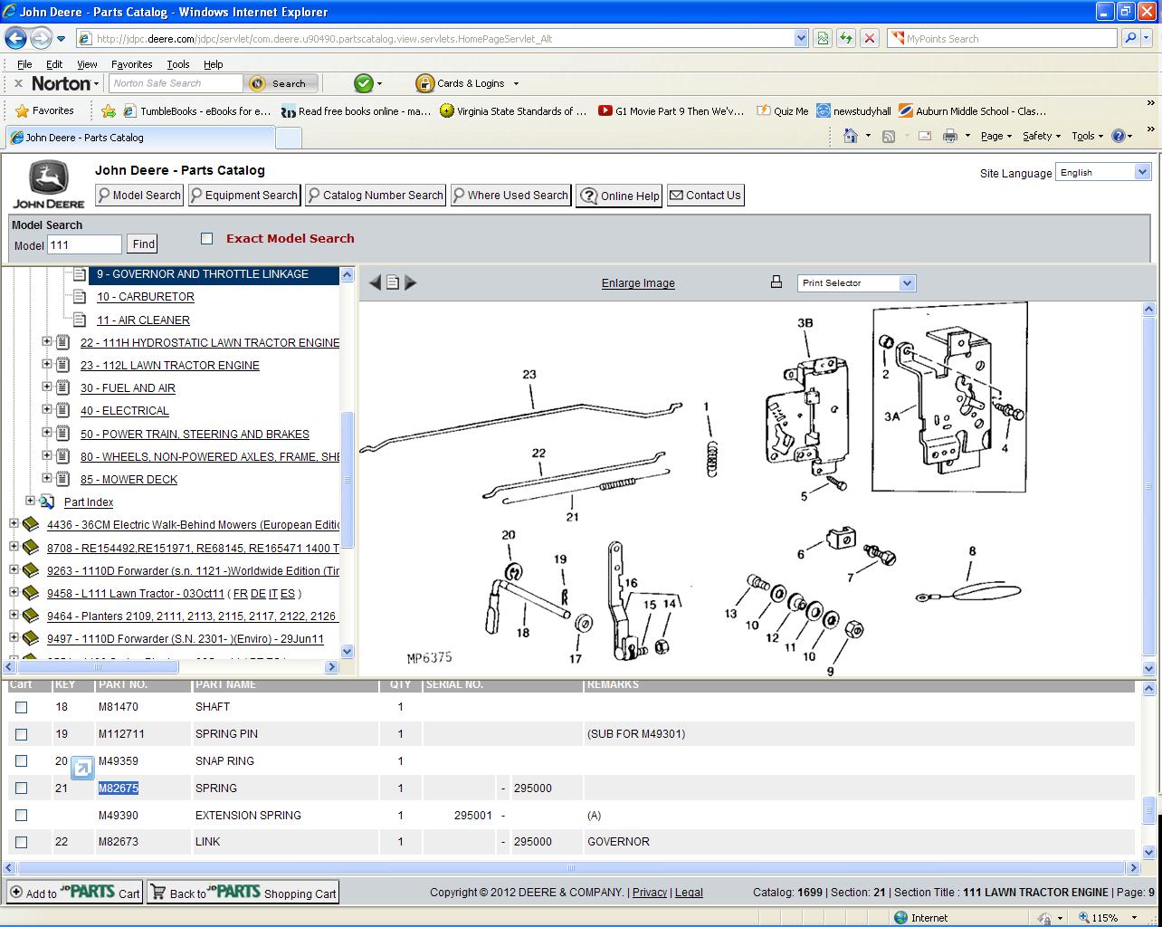Image resolution: width=1162 pixels, height=927 pixels.
Task: Toggle the Exact Model Search checkbox
Action: pos(206,238)
